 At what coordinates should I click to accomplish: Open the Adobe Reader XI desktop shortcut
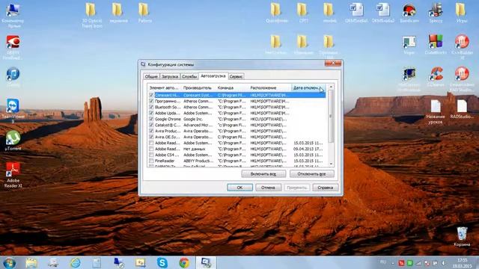point(13,174)
